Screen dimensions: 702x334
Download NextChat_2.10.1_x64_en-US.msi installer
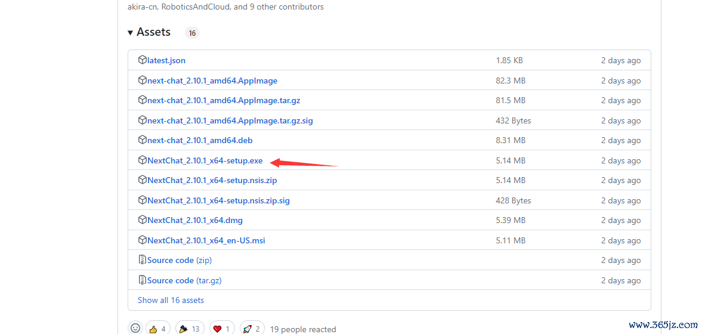point(206,240)
